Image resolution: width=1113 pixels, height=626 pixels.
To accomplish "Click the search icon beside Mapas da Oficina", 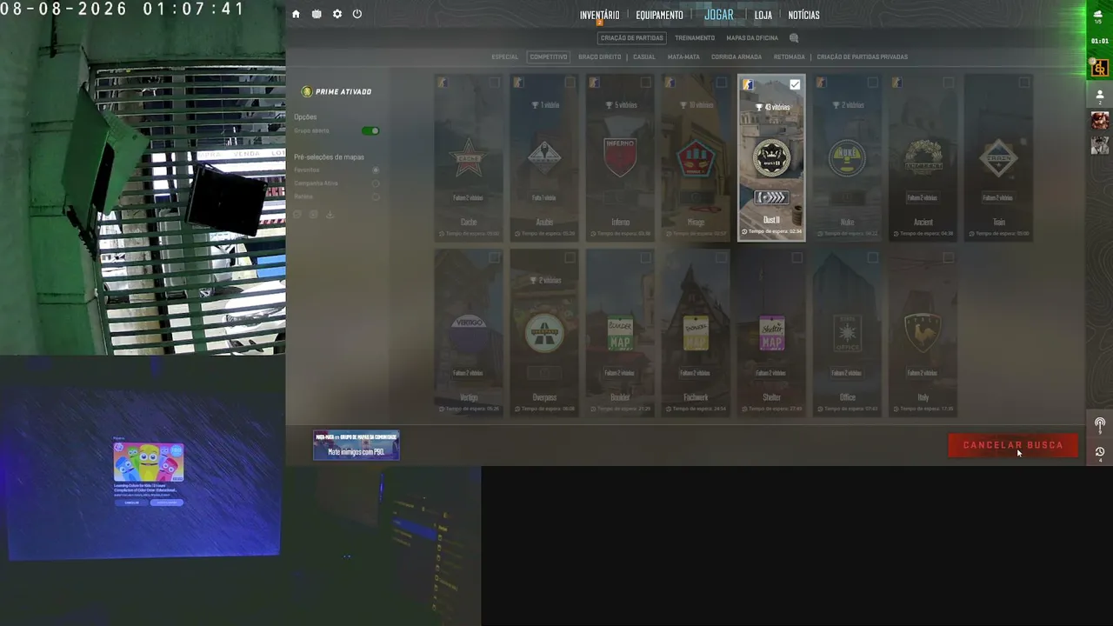I will (x=794, y=38).
